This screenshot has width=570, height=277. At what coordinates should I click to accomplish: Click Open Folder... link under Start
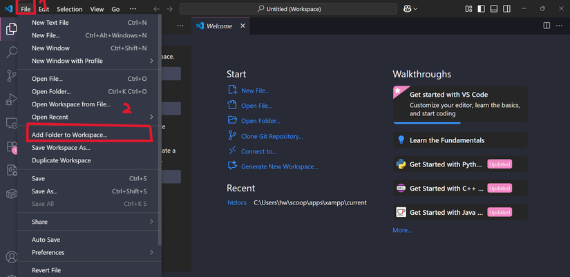click(260, 121)
